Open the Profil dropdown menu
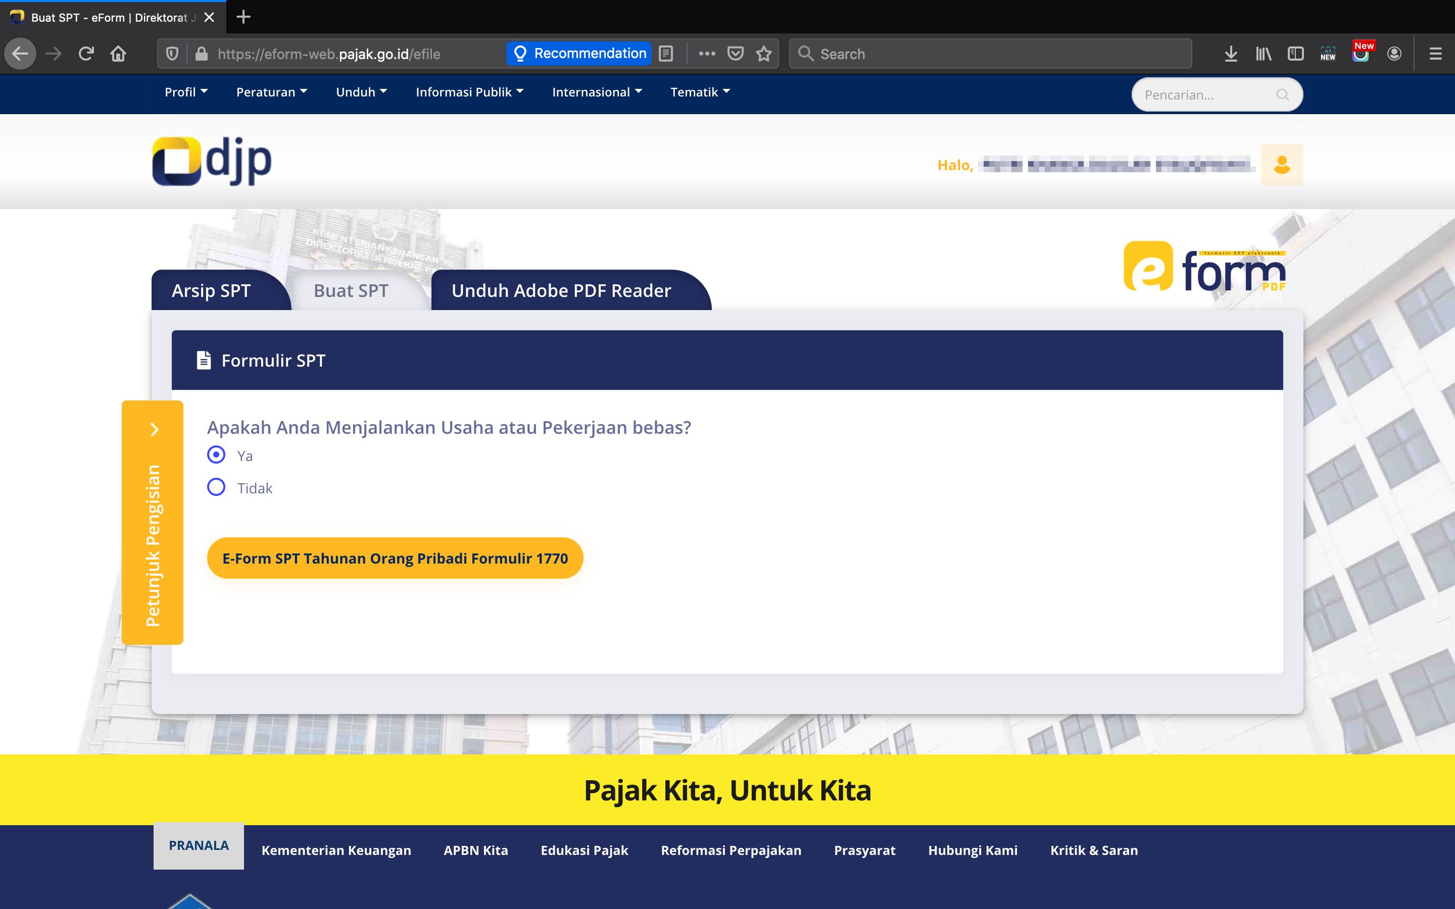Screen dimensions: 1455x909 tap(186, 92)
